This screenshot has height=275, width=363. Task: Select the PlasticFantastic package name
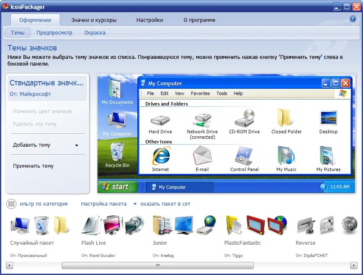point(242,243)
